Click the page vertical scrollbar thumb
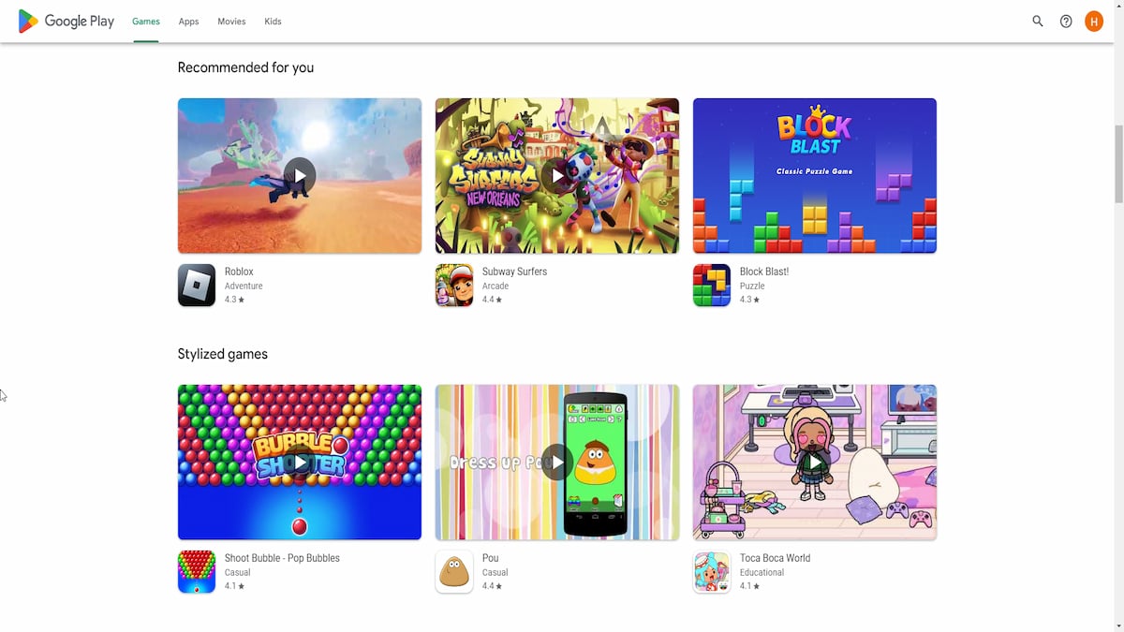The image size is (1124, 632). click(x=1117, y=164)
